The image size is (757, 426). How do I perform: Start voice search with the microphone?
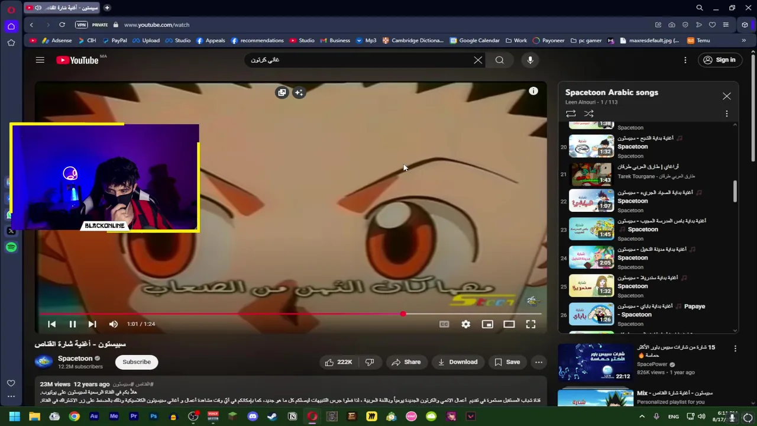click(x=530, y=60)
